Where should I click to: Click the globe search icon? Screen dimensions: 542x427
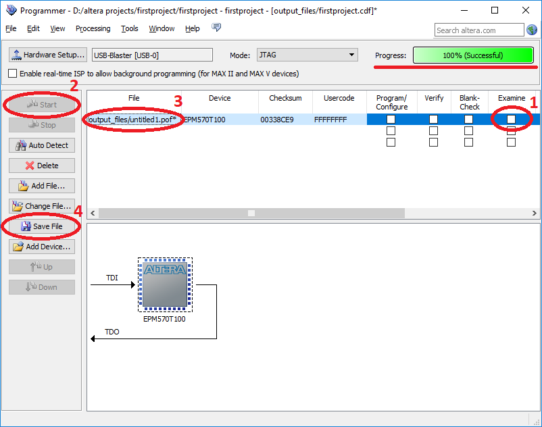point(532,30)
